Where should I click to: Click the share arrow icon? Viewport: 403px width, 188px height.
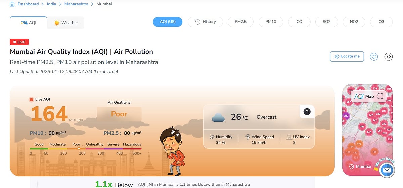tap(388, 57)
